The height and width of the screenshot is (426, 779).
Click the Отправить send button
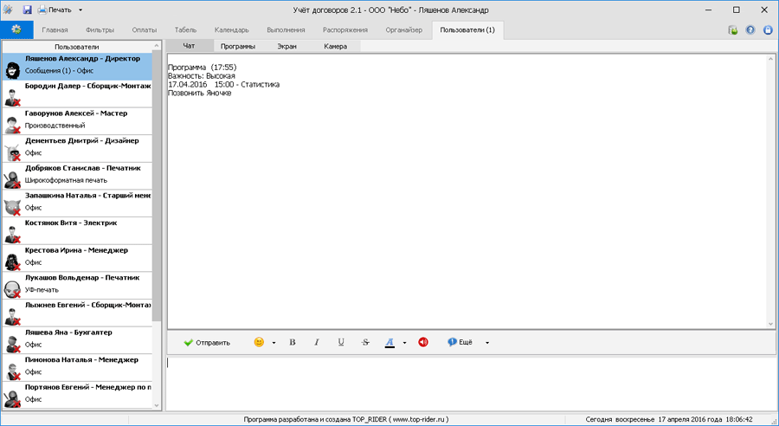click(x=207, y=343)
